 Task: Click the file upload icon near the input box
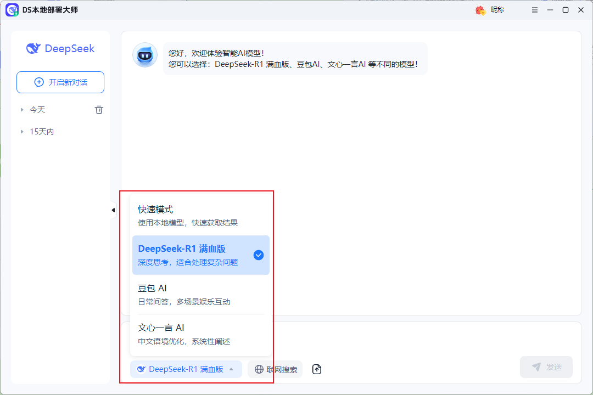tap(317, 369)
